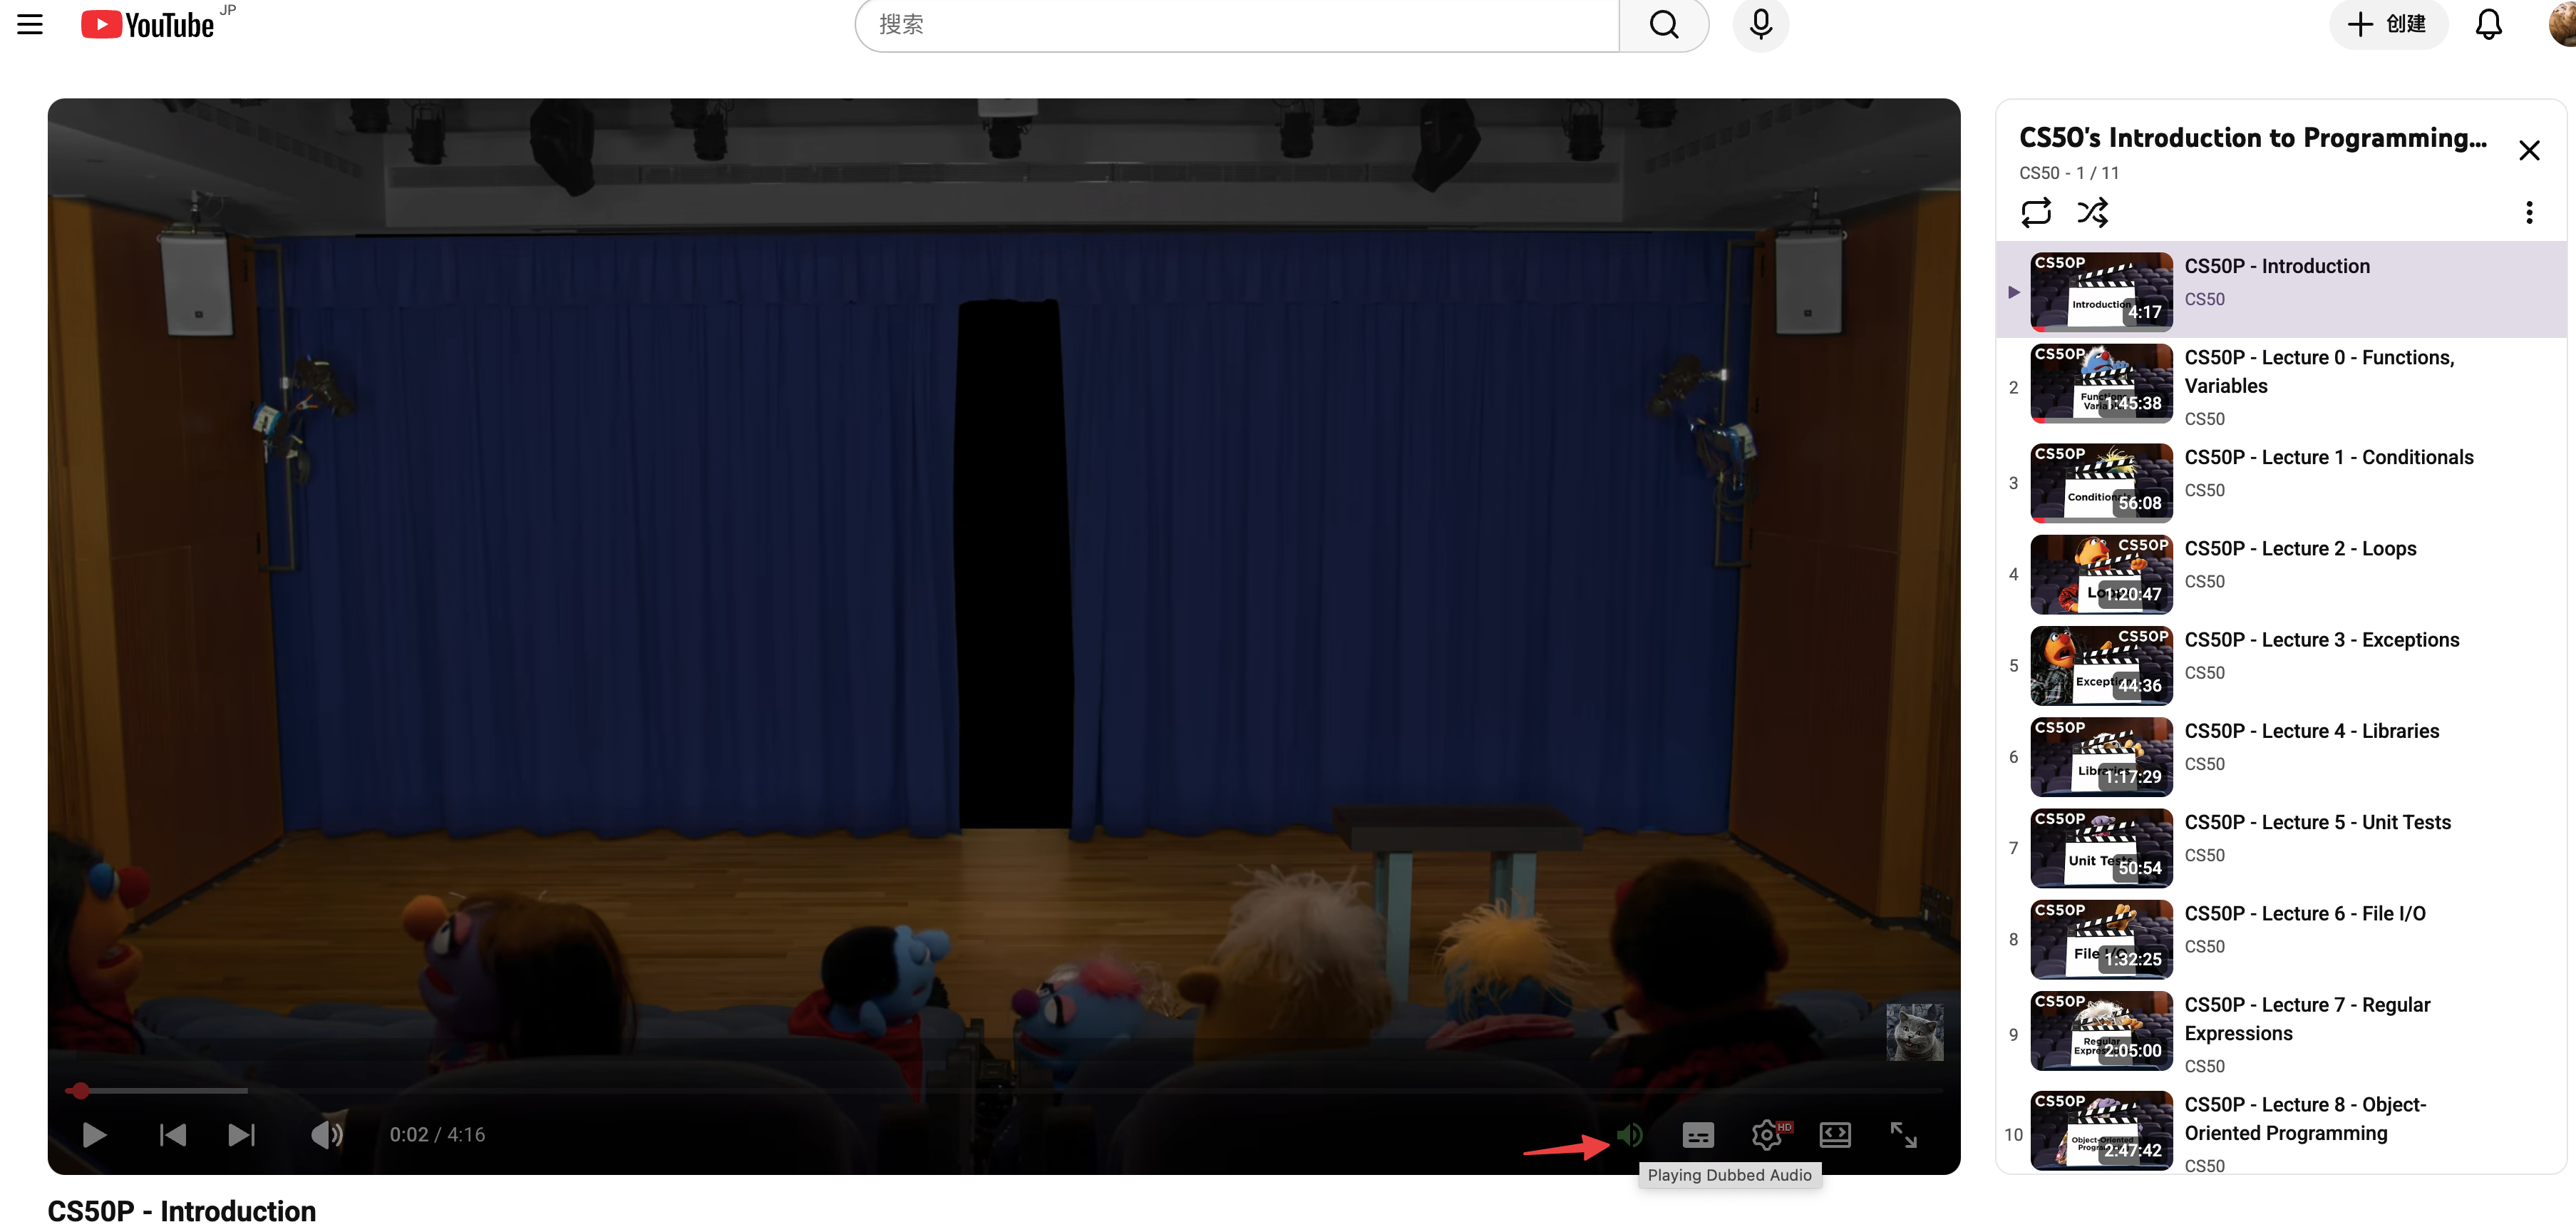Start voice search with microphone

click(1760, 24)
